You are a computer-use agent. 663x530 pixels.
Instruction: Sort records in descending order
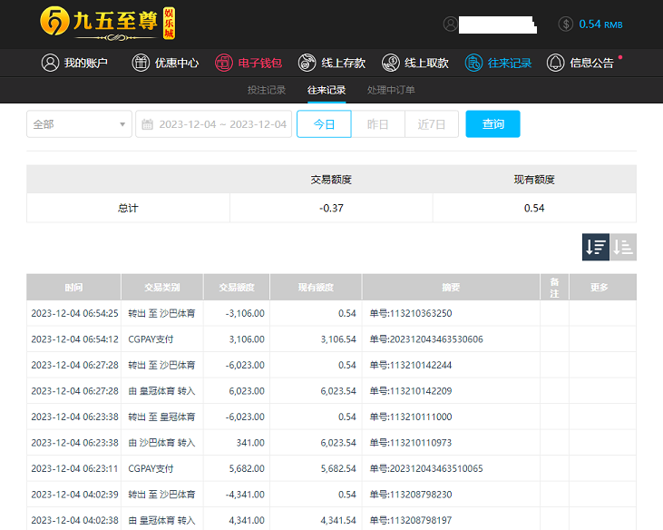pyautogui.click(x=596, y=247)
